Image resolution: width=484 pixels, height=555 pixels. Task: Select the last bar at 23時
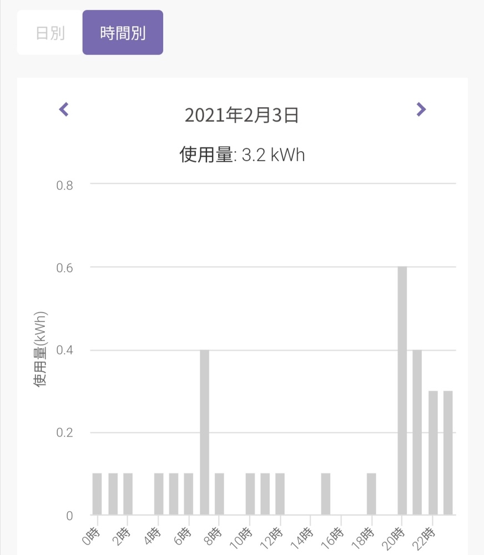[x=448, y=453]
